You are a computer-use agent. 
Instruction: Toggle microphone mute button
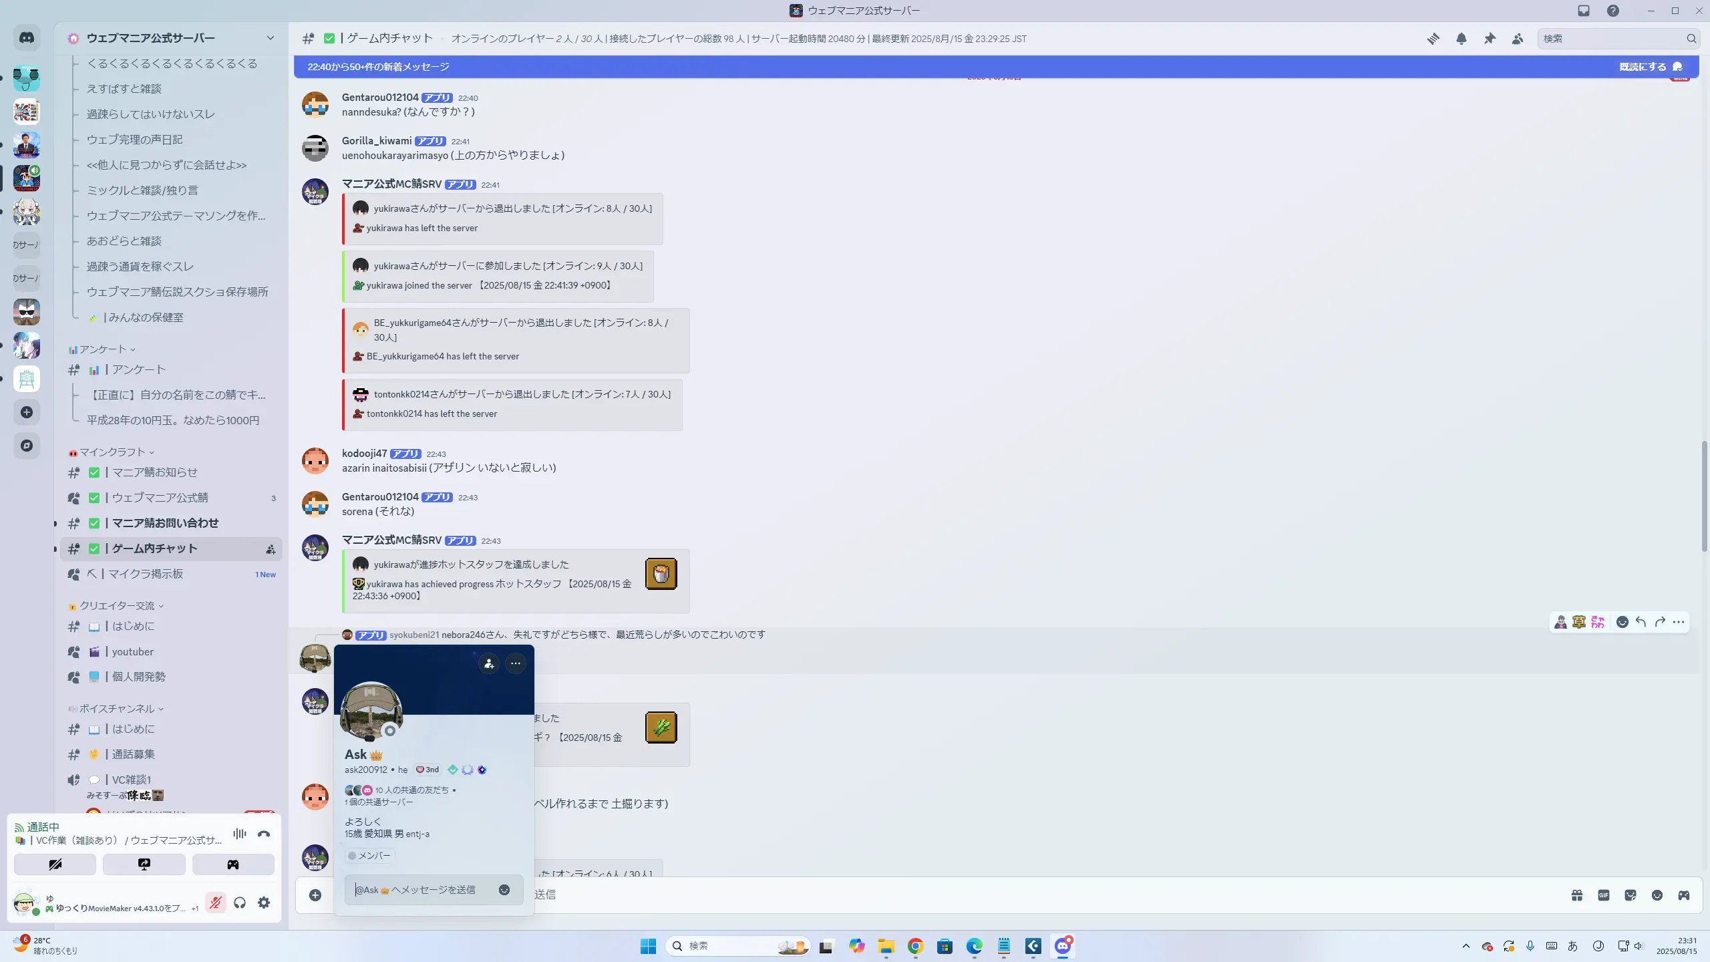[215, 903]
